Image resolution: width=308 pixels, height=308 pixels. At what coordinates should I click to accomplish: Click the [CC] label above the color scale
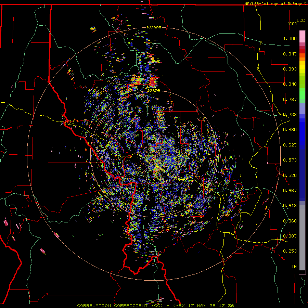tap(292, 24)
